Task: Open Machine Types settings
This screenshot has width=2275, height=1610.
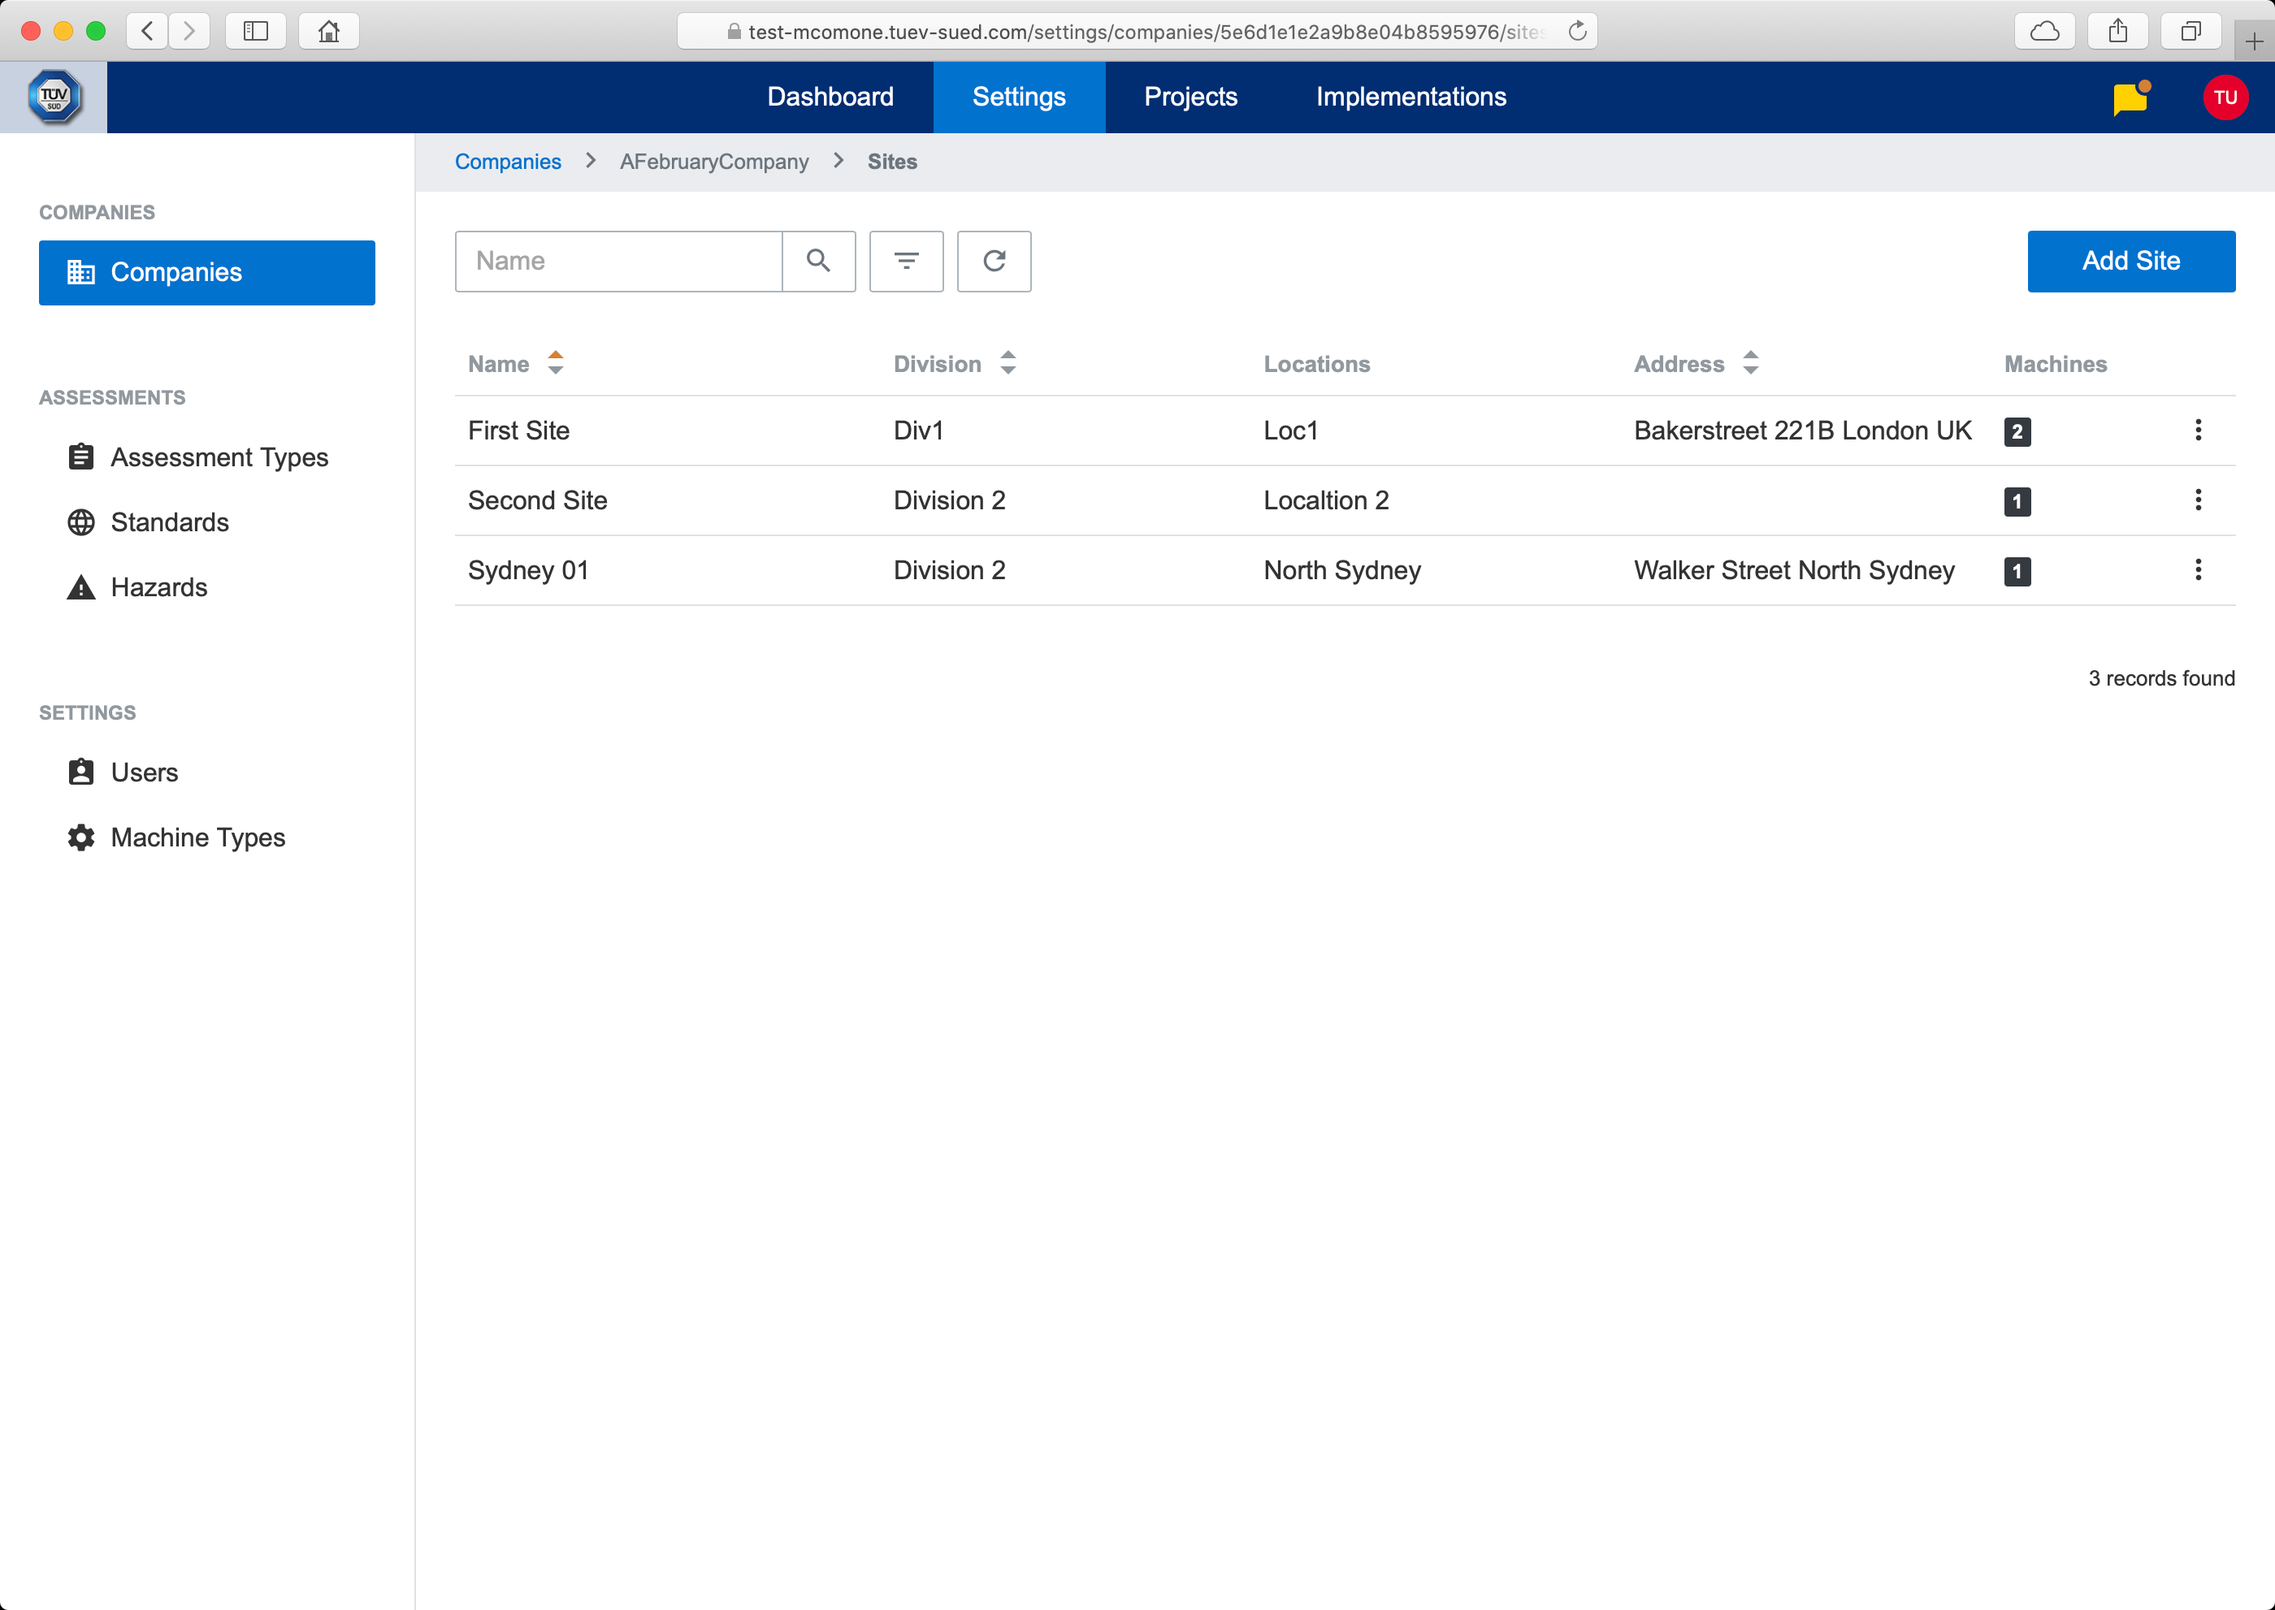Action: point(197,837)
